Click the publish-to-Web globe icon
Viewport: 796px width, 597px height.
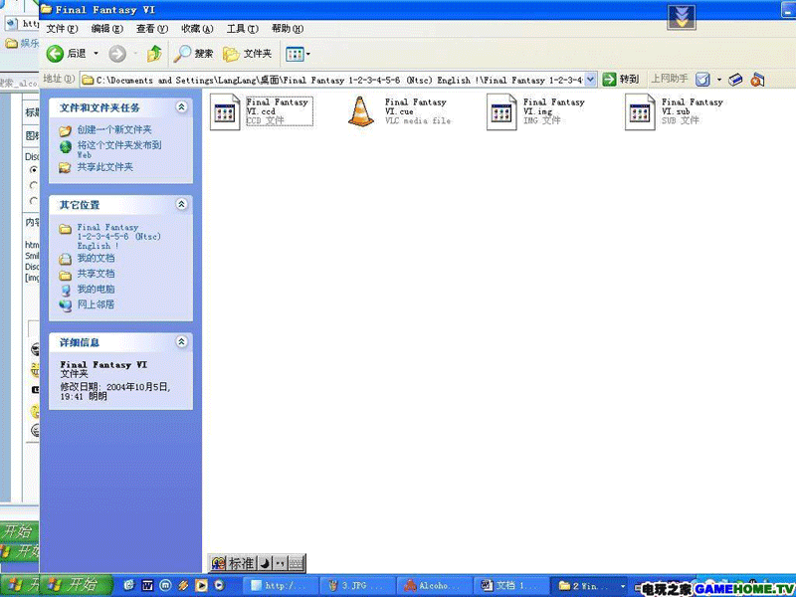coord(65,147)
